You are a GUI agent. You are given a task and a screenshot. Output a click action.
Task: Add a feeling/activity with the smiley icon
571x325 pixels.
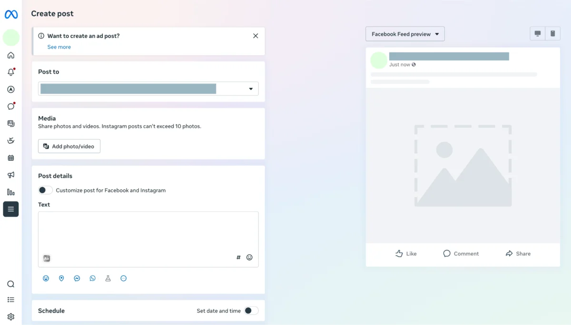tap(46, 278)
